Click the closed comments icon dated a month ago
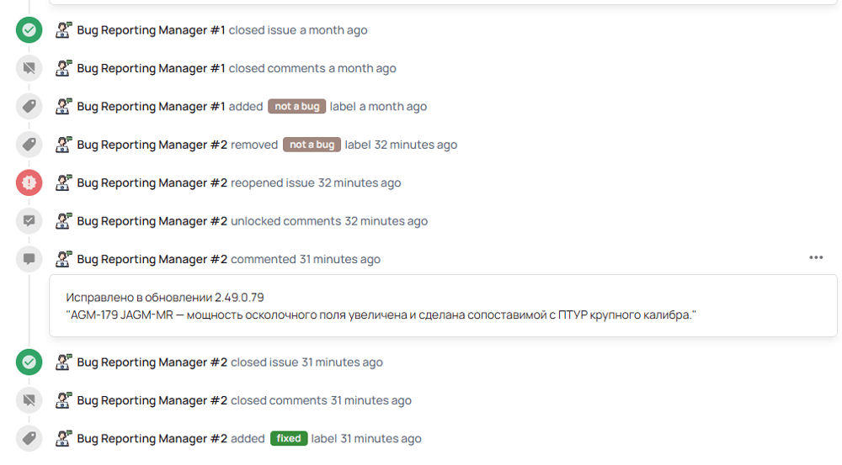 pyautogui.click(x=29, y=68)
